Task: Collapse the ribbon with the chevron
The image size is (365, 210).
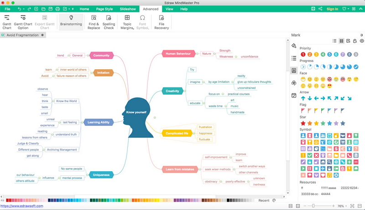Action: (360, 9)
